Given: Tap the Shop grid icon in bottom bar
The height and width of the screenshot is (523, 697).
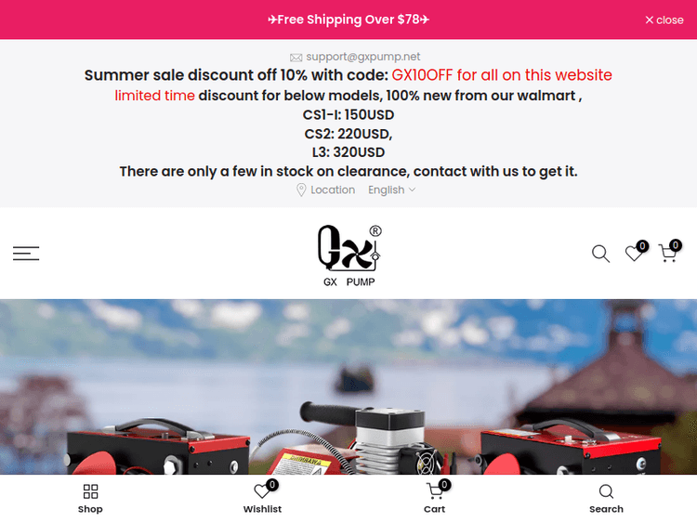Looking at the screenshot, I should click(90, 492).
